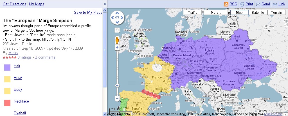Image resolution: width=288 pixels, height=116 pixels.
Task: Pan the map left with the arrow
Action: (112, 18)
